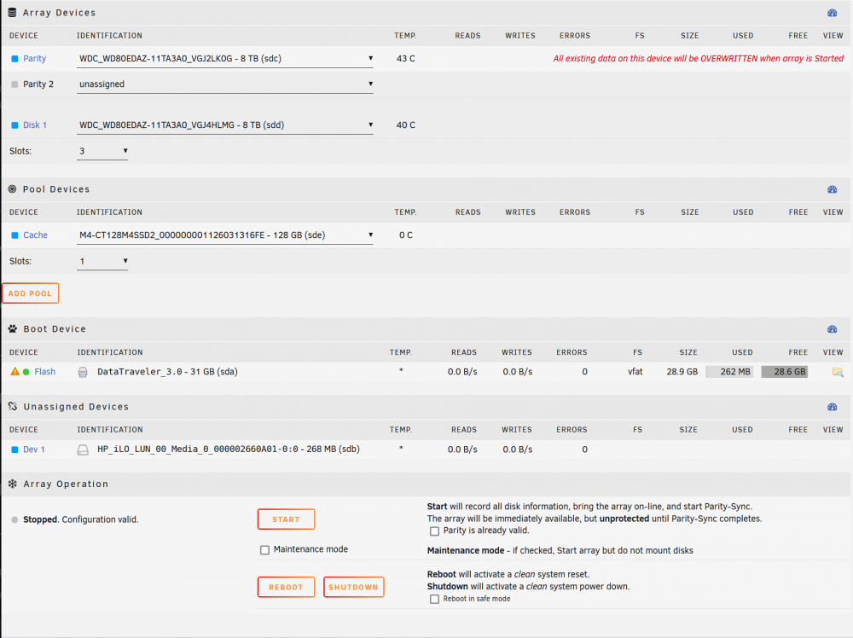
Task: Click the Disk 1 blue status square
Action: 15,125
